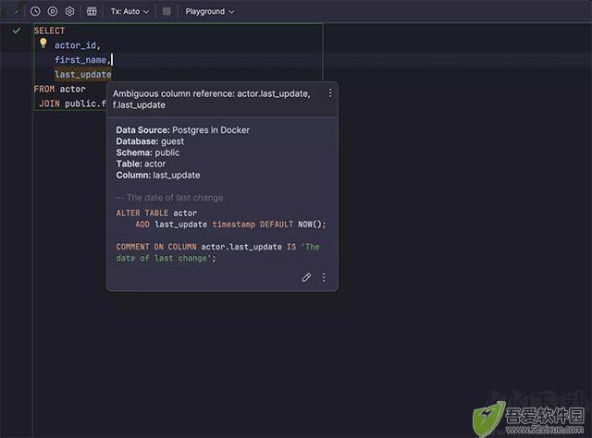Click the Ambiguous column reference message
Screen dimensions: 592x438
pyautogui.click(x=212, y=99)
